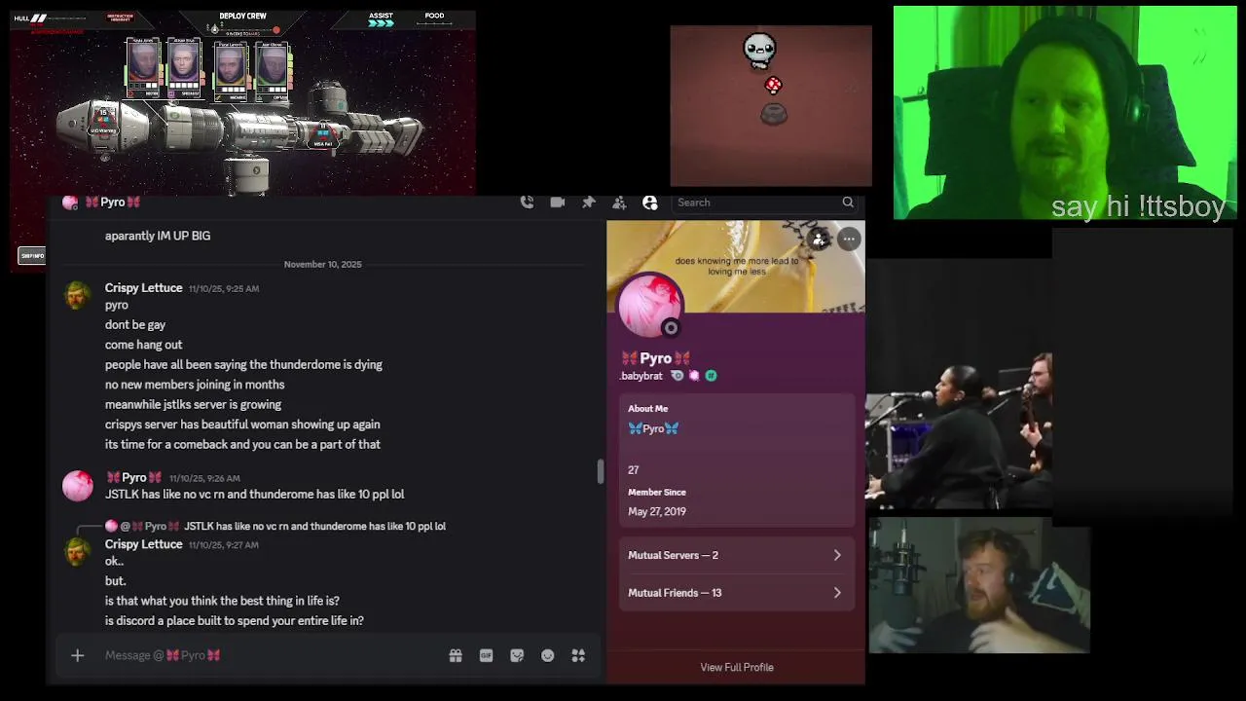Click the .babybrat username

tap(641, 376)
